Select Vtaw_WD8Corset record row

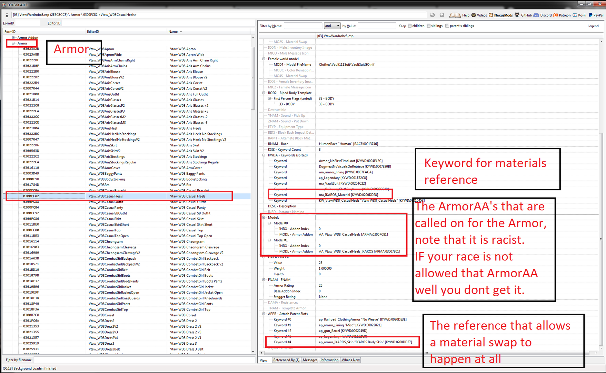coord(127,315)
